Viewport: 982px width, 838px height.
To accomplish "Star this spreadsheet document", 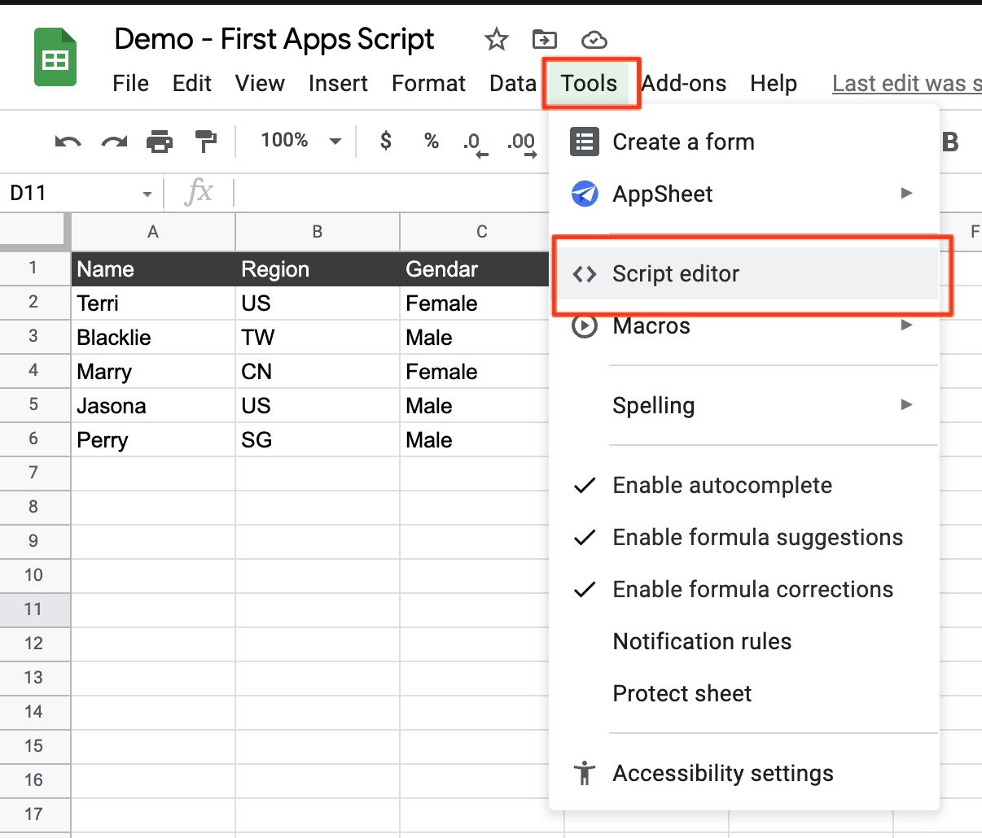I will click(496, 39).
